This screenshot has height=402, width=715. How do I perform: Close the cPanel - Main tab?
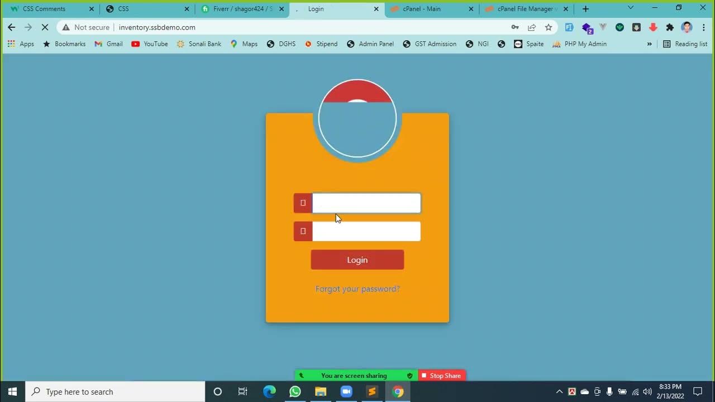(471, 9)
